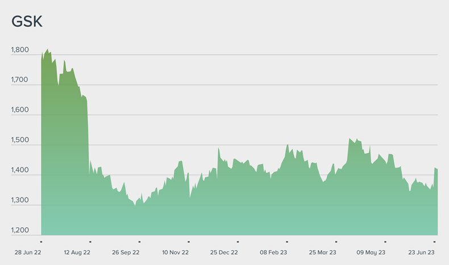Select the 12 Aug 22 date label
449x265 pixels.
point(77,253)
